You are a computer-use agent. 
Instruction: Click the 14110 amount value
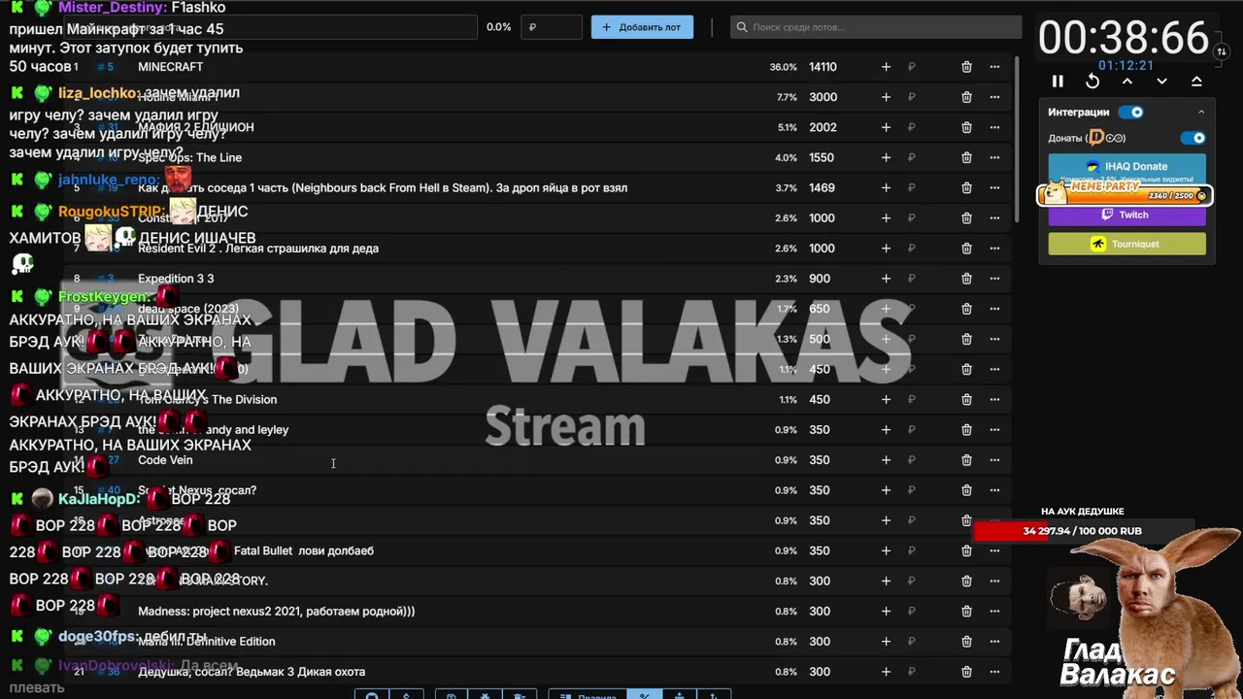[823, 67]
